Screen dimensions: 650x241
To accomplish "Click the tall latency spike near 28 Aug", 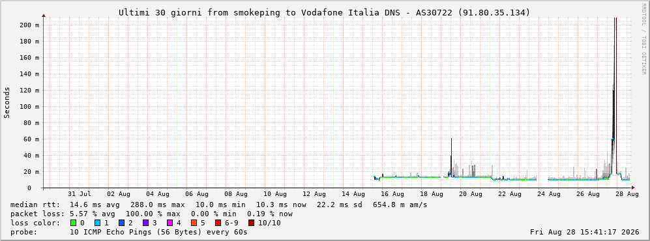I will (x=615, y=100).
